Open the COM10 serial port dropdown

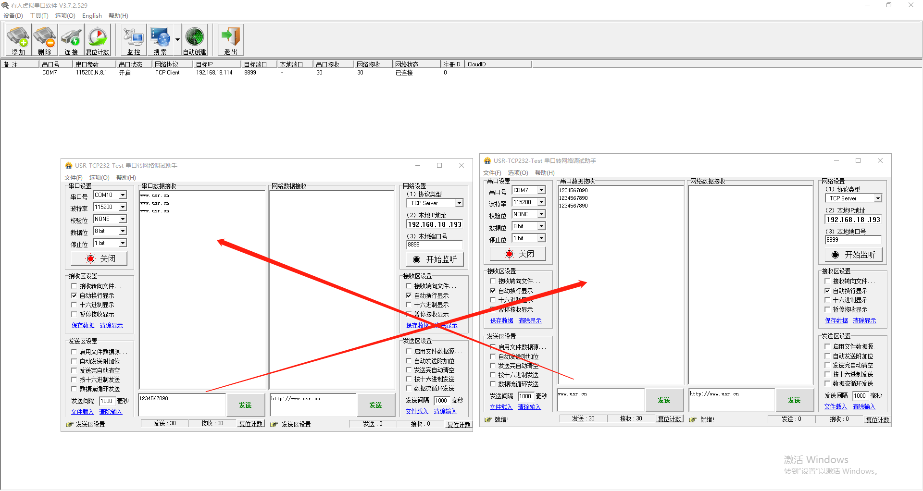point(123,195)
